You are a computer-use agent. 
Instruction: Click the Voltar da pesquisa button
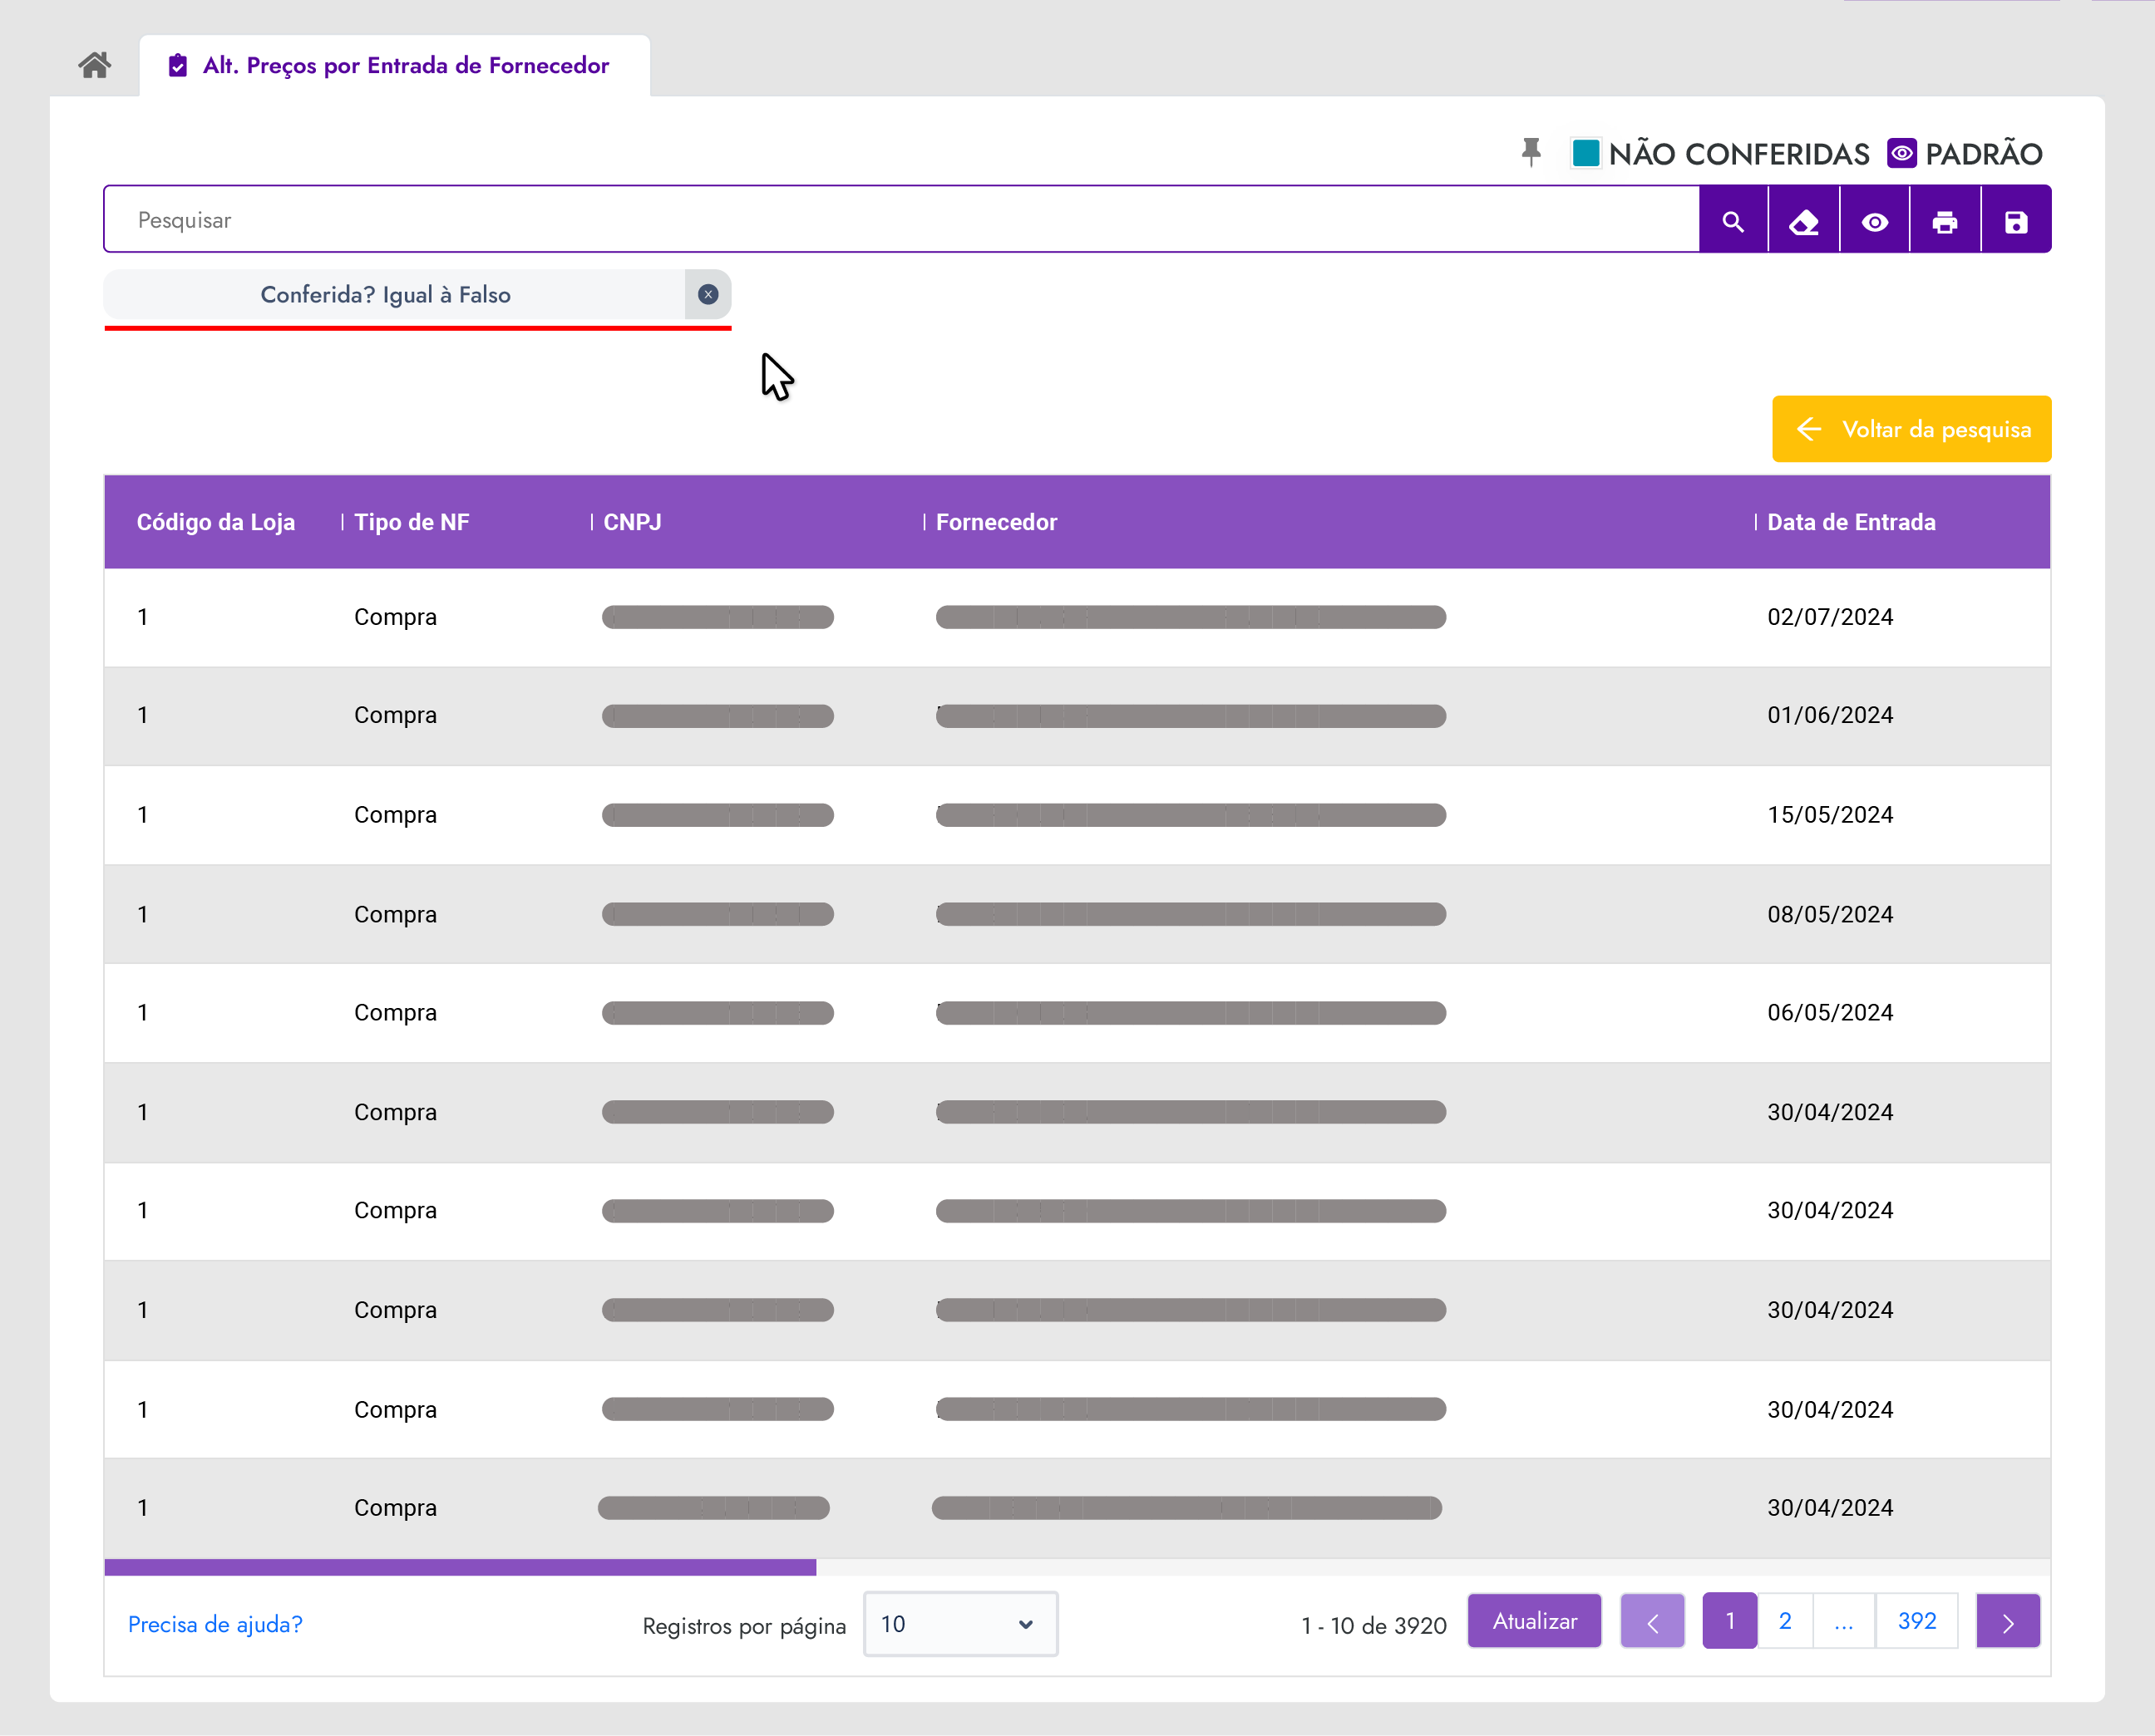1911,429
